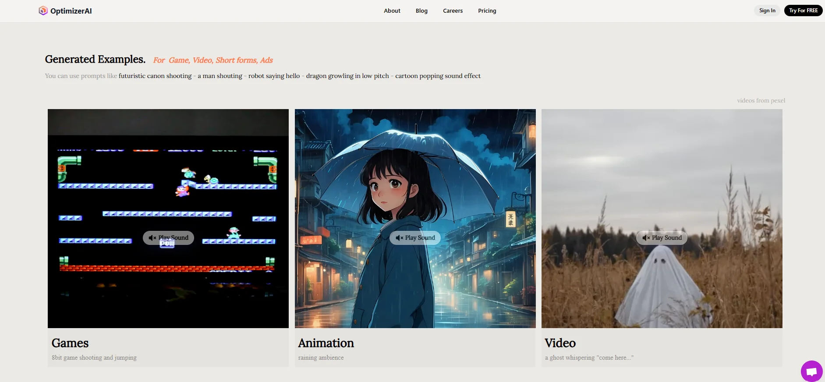Open the About menu item

pos(392,11)
